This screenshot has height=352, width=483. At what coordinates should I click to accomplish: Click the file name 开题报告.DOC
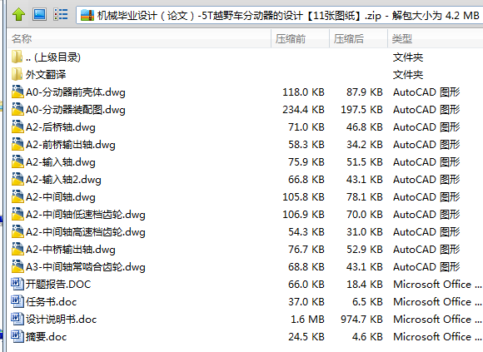[x=58, y=285]
